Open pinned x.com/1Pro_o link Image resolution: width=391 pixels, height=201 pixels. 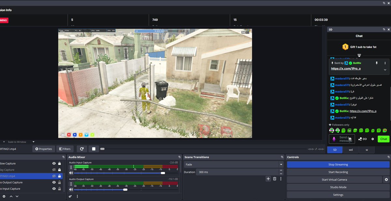(346, 69)
